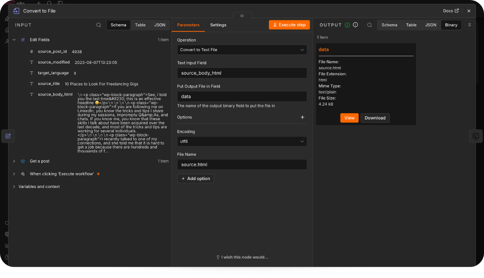Open the Docs external link
The height and width of the screenshot is (278, 484).
tap(451, 11)
